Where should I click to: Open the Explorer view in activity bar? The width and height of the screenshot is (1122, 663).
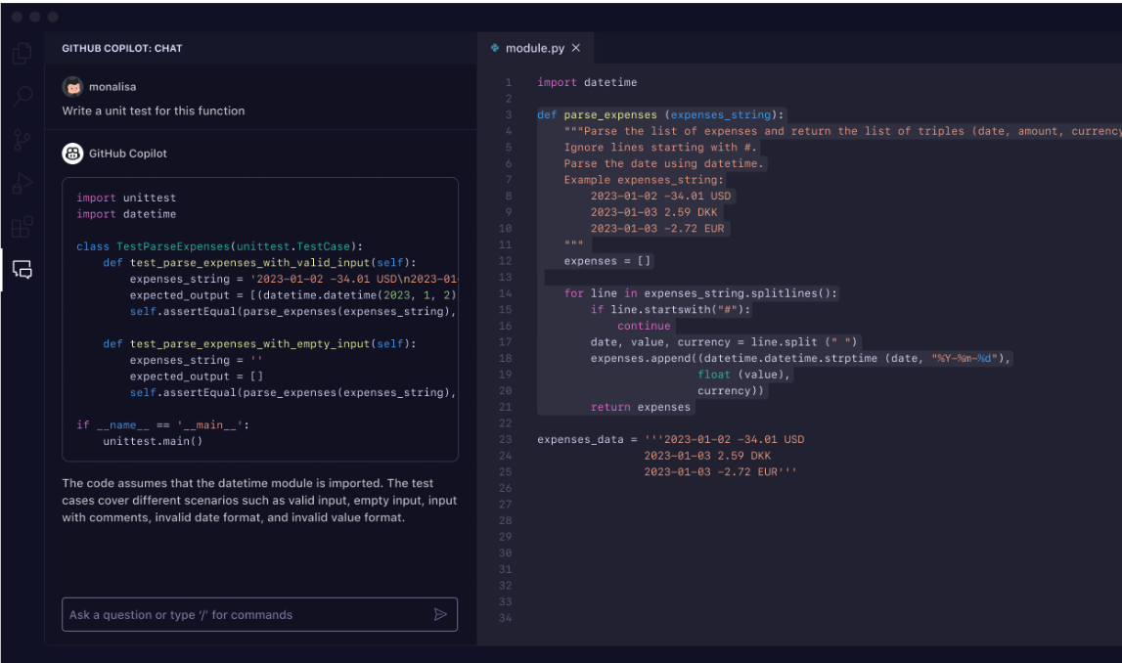pos(22,54)
